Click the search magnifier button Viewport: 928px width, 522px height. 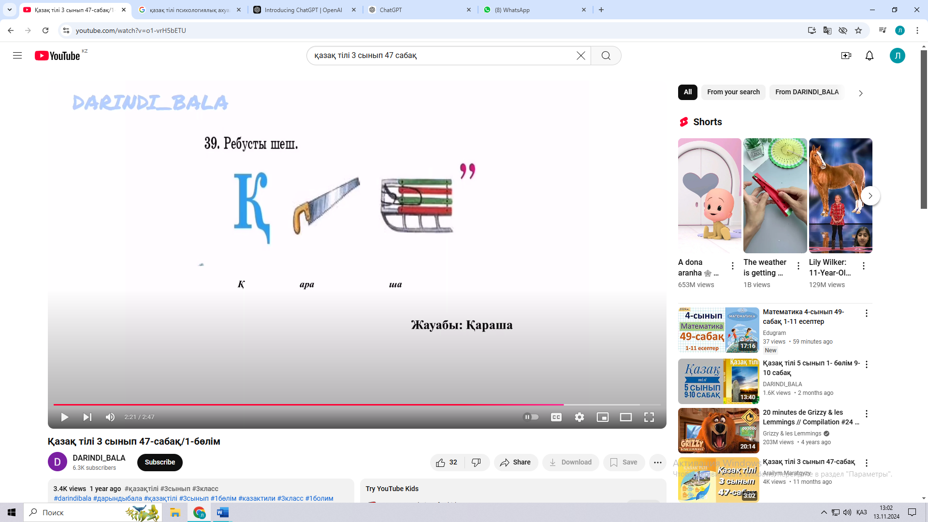pyautogui.click(x=606, y=56)
